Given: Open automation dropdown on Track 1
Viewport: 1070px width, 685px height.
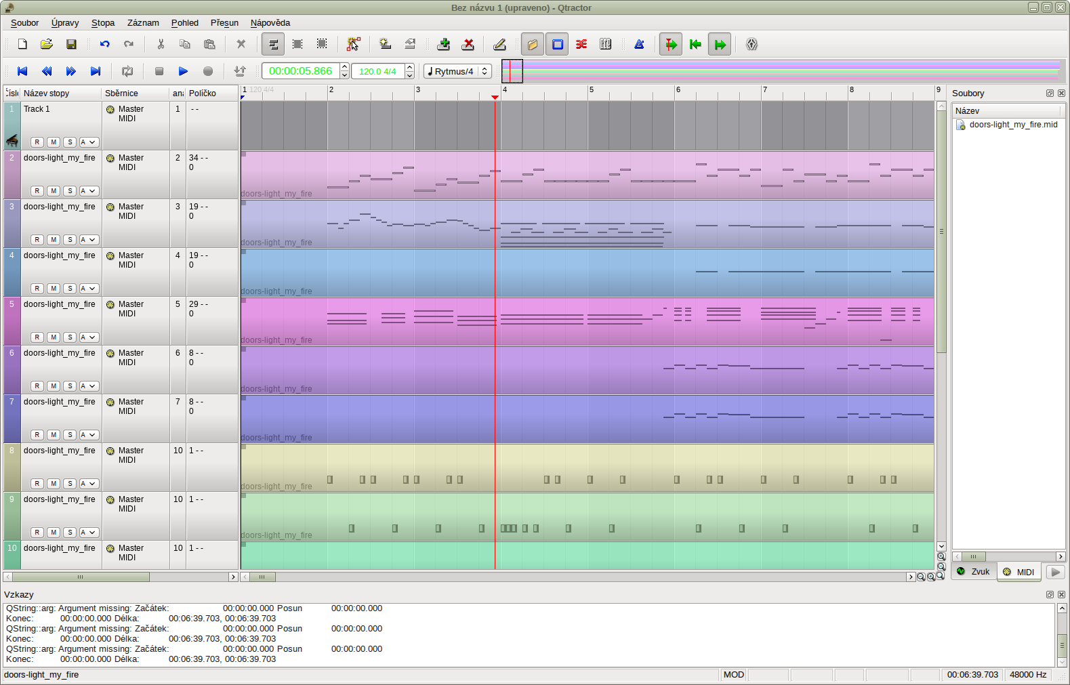Looking at the screenshot, I should (x=89, y=142).
